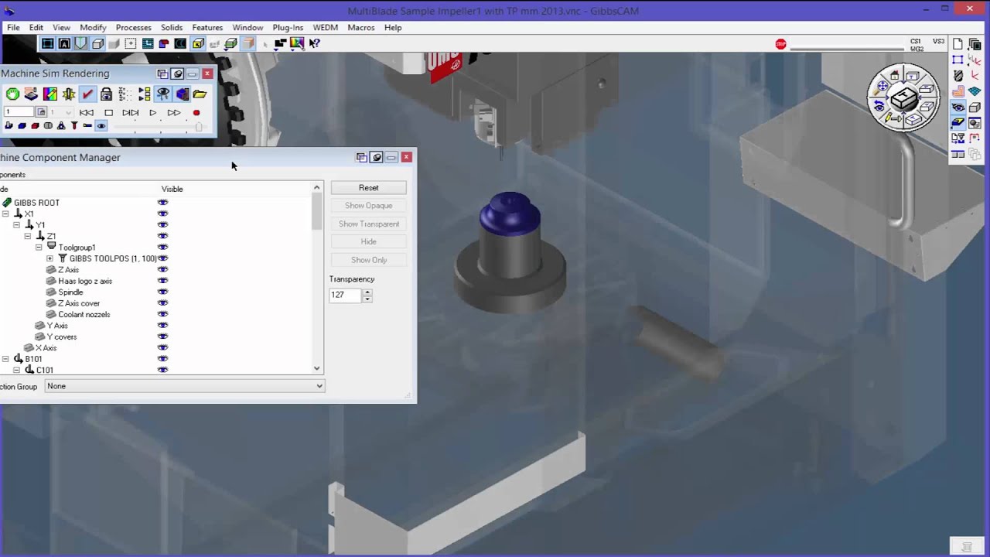This screenshot has height=557, width=990.
Task: Toggle visibility eye for Y covers
Action: 162,337
